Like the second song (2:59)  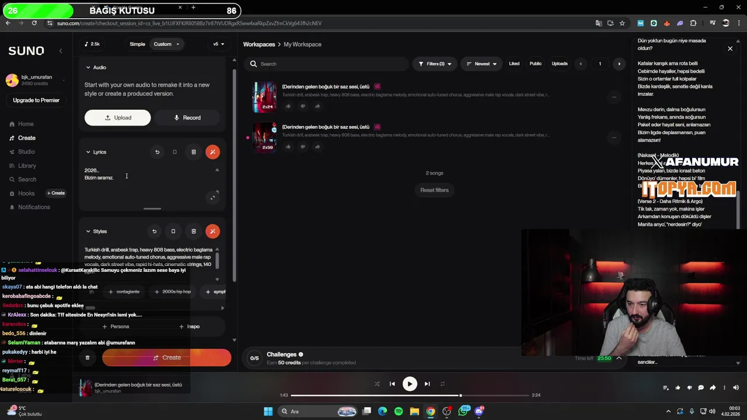coord(288,146)
